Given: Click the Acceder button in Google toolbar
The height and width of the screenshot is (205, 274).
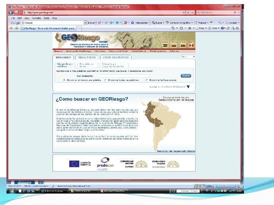Looking at the screenshot, I should click(x=232, y=23).
